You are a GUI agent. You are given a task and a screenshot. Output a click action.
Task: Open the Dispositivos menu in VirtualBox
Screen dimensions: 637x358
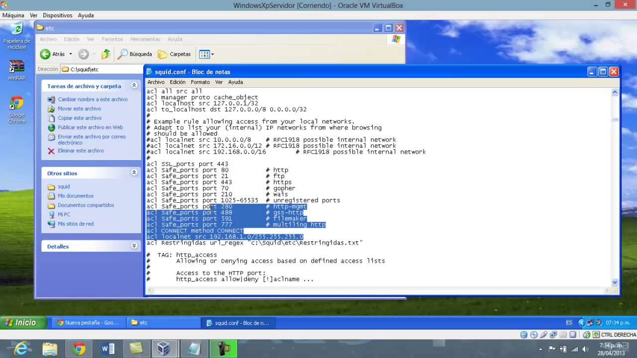(x=57, y=15)
